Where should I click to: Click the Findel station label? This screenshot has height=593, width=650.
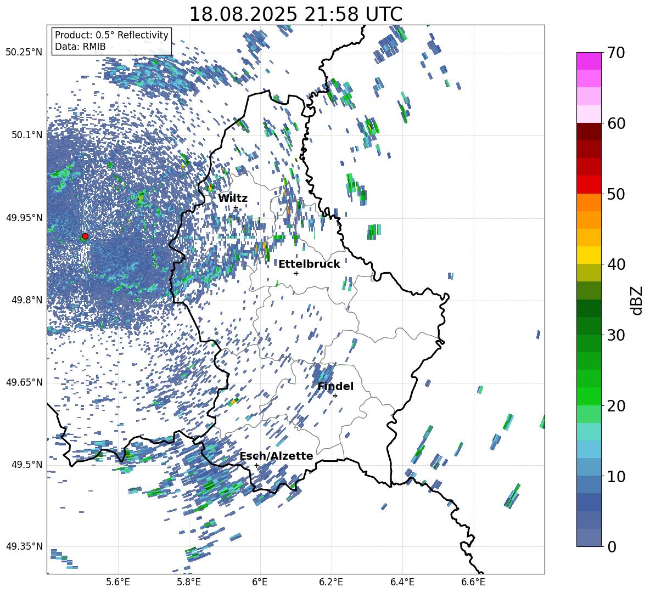(335, 386)
